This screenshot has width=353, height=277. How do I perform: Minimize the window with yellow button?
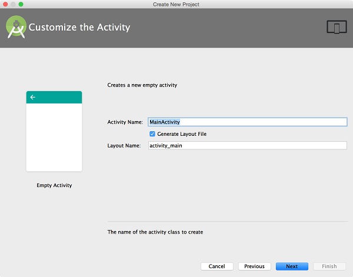pos(13,4)
